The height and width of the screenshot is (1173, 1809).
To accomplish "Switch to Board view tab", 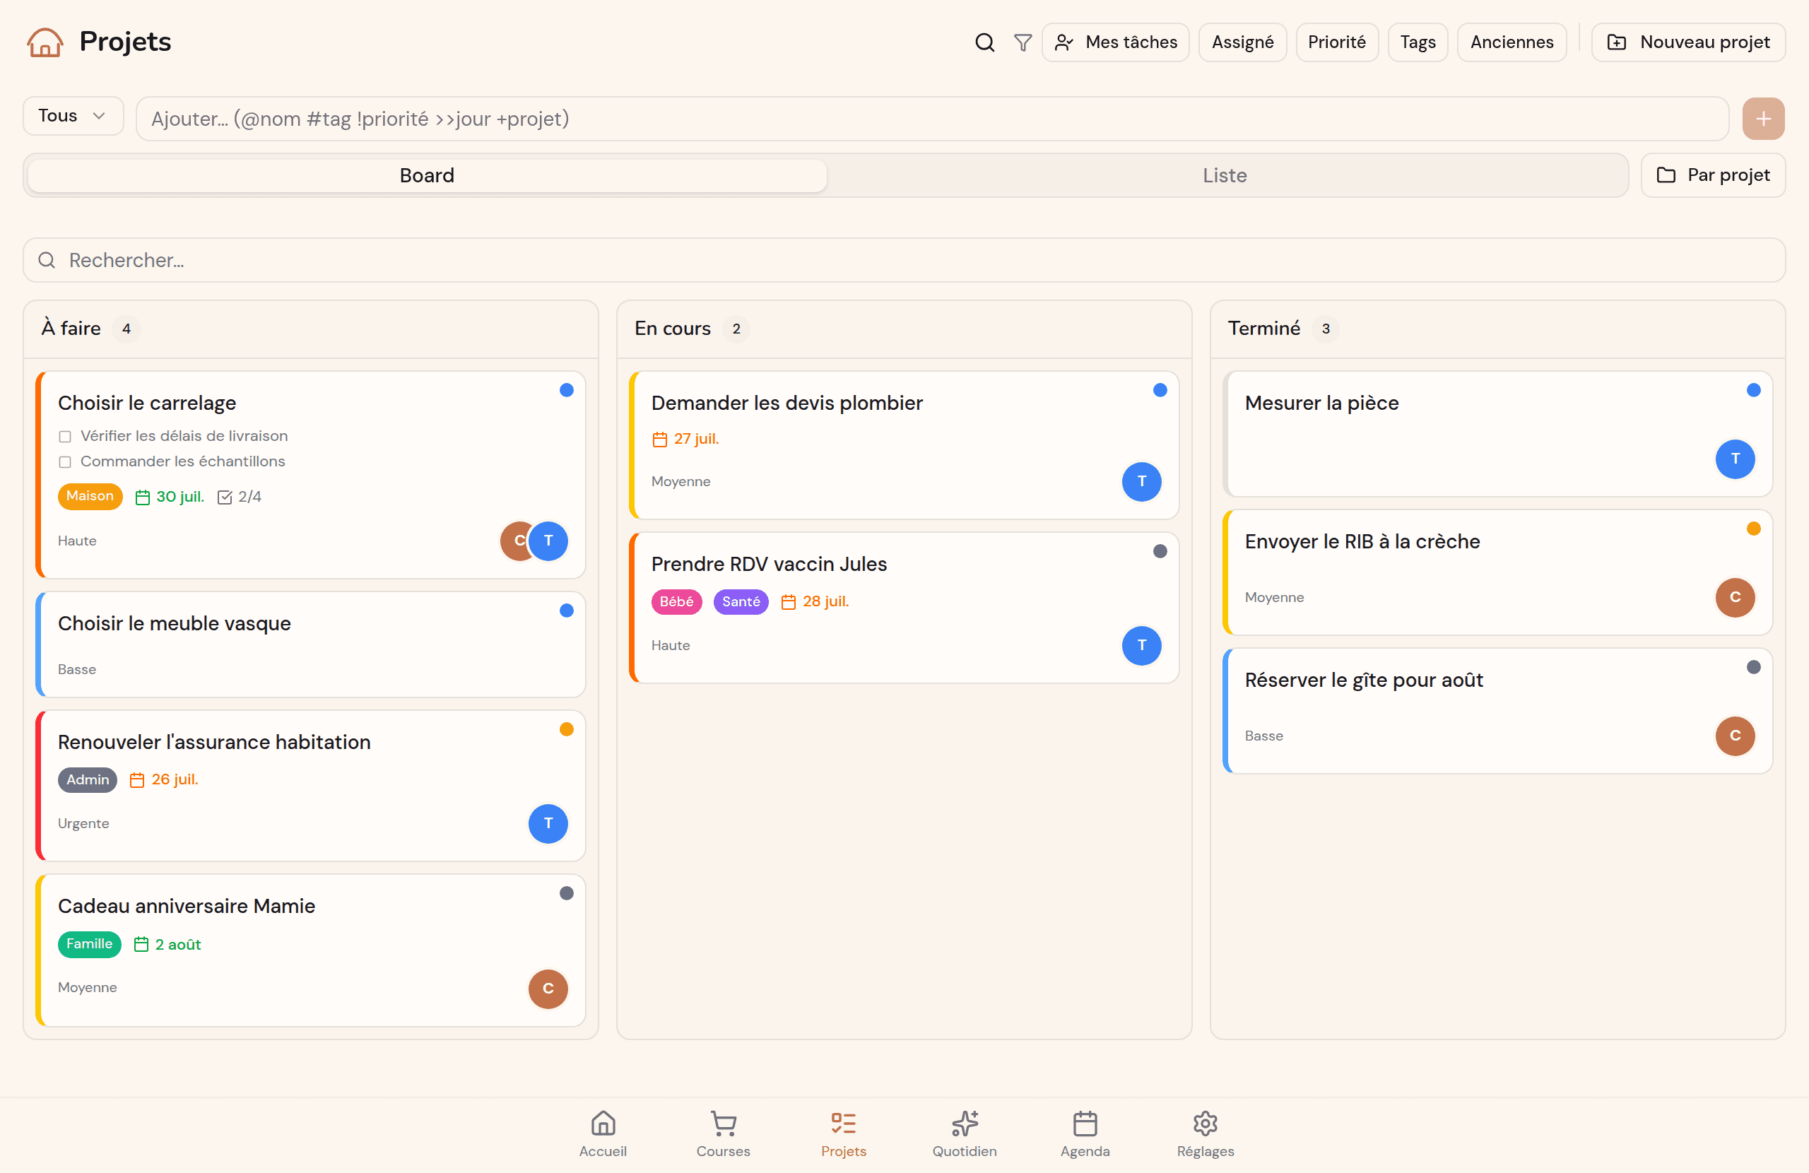I will (x=428, y=176).
